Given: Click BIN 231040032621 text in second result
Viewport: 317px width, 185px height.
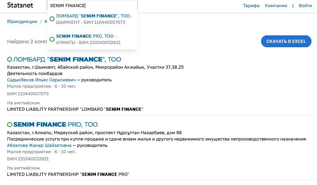Looking at the screenshot, I should (x=28, y=159).
